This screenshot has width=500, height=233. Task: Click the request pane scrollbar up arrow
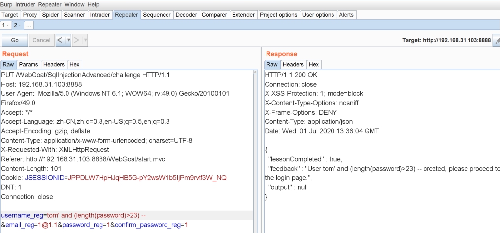click(x=255, y=72)
